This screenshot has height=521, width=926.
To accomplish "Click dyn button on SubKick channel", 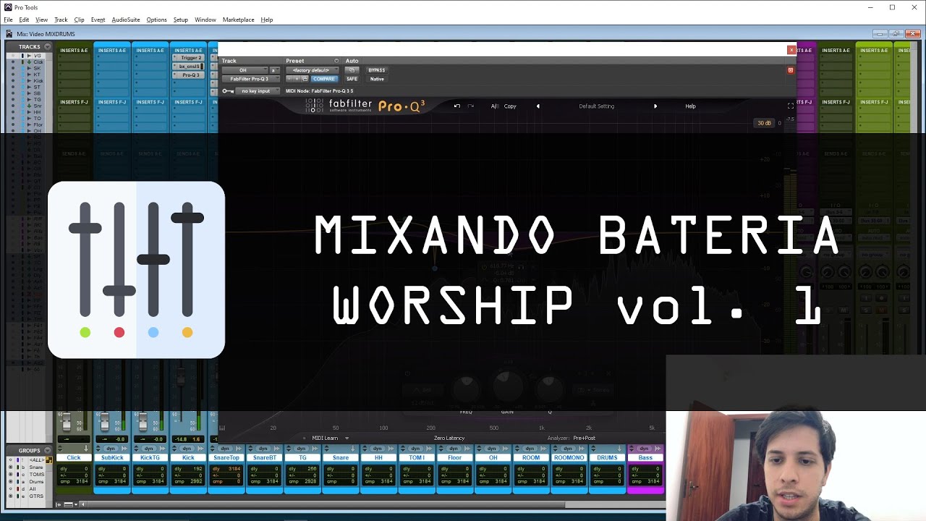I will point(111,449).
